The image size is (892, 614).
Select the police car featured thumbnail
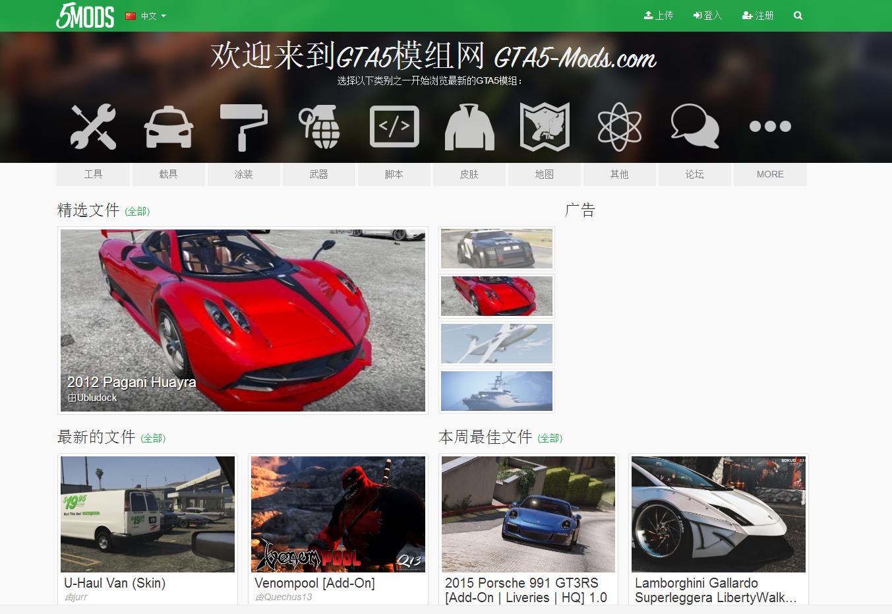point(496,249)
